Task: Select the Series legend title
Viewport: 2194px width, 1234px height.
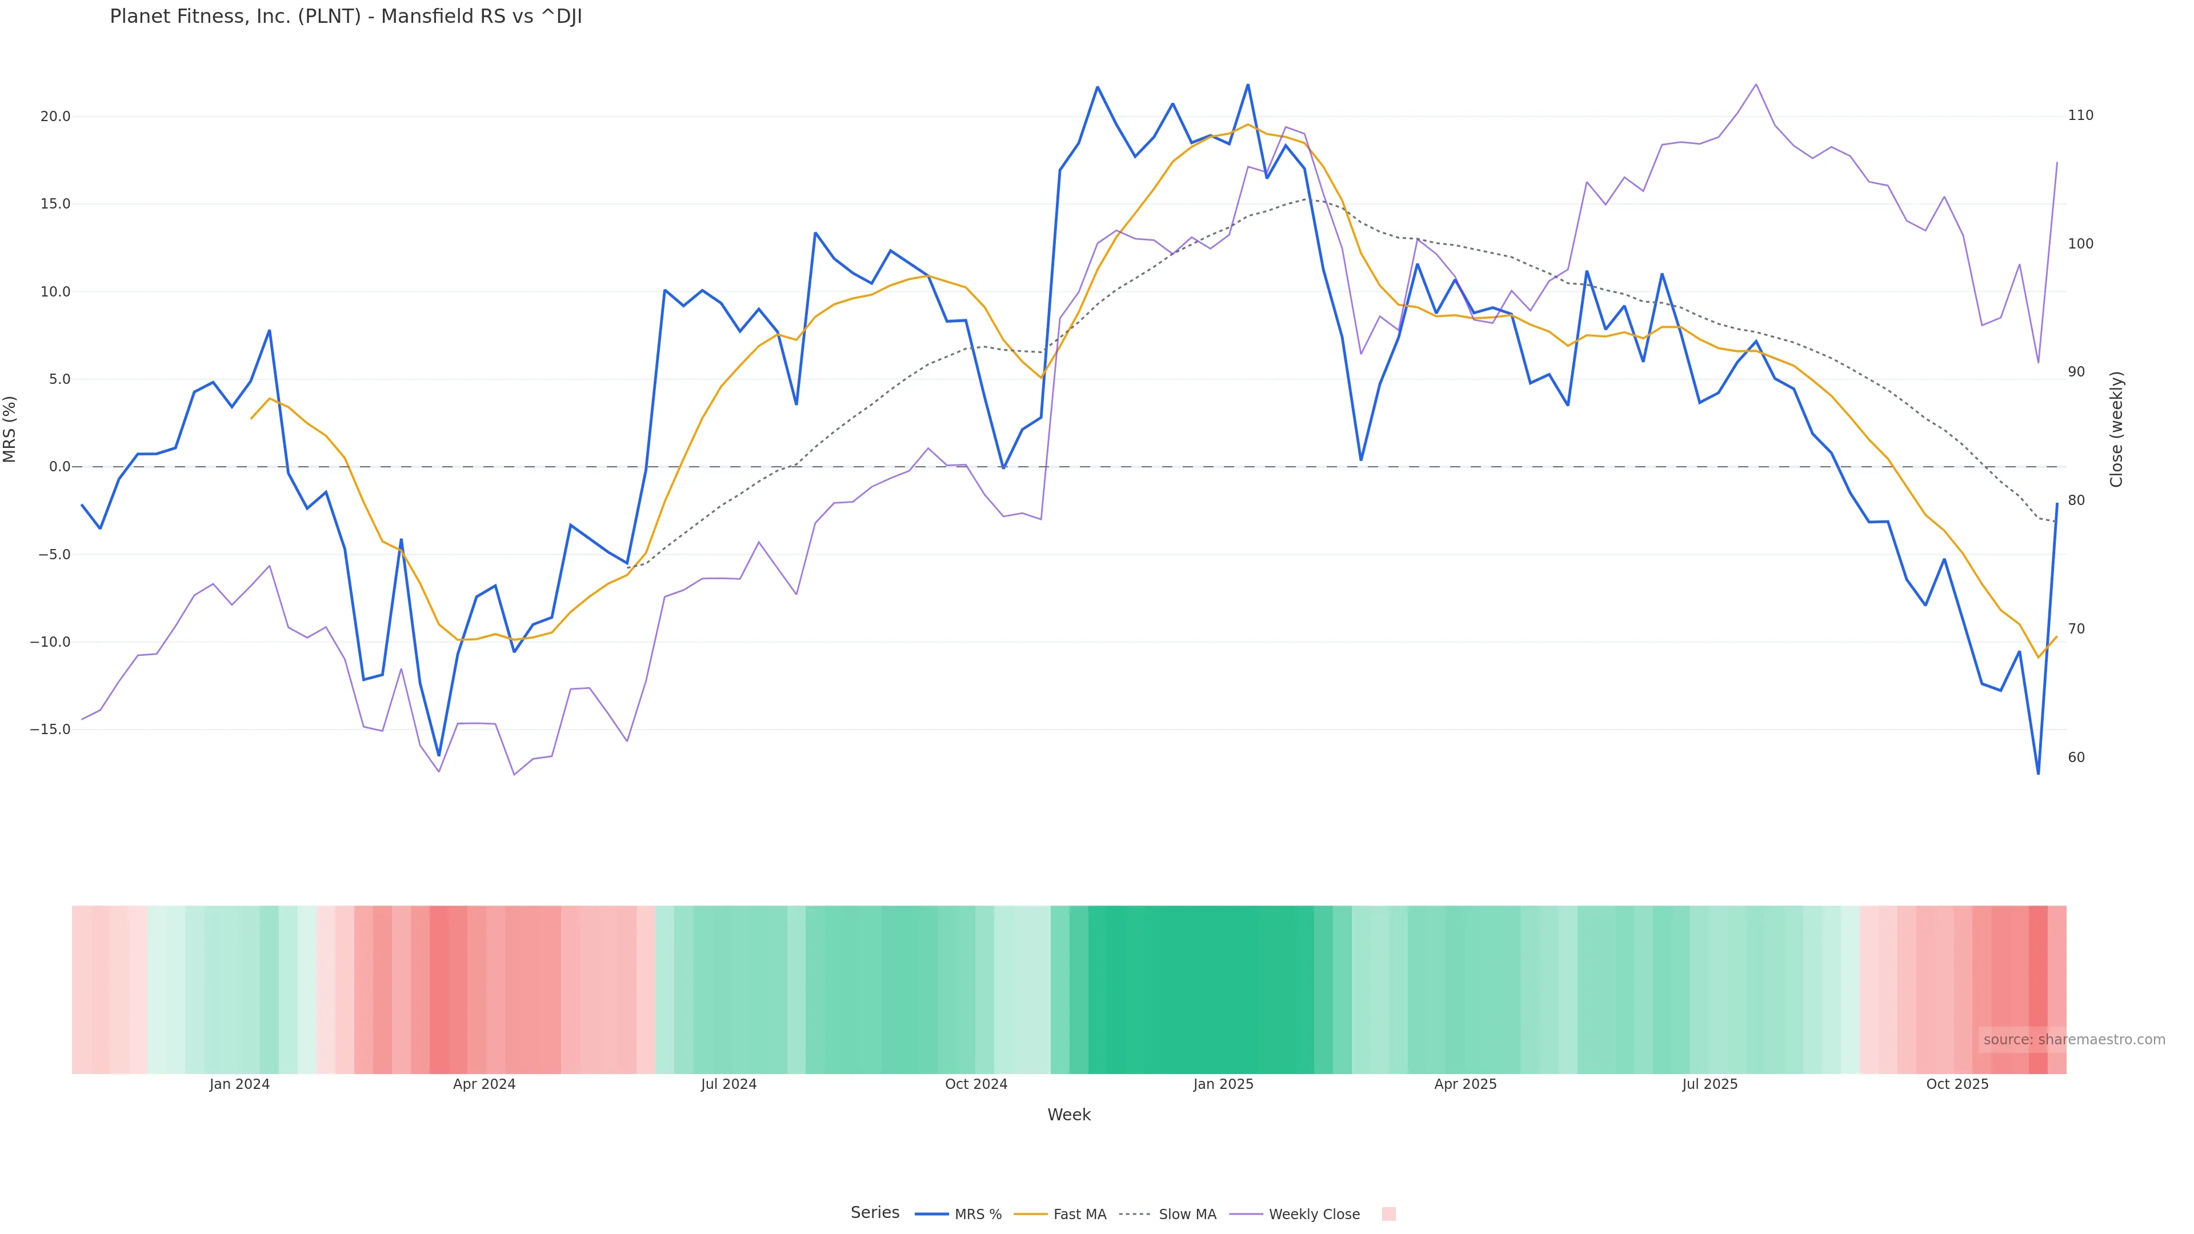Action: [875, 1213]
